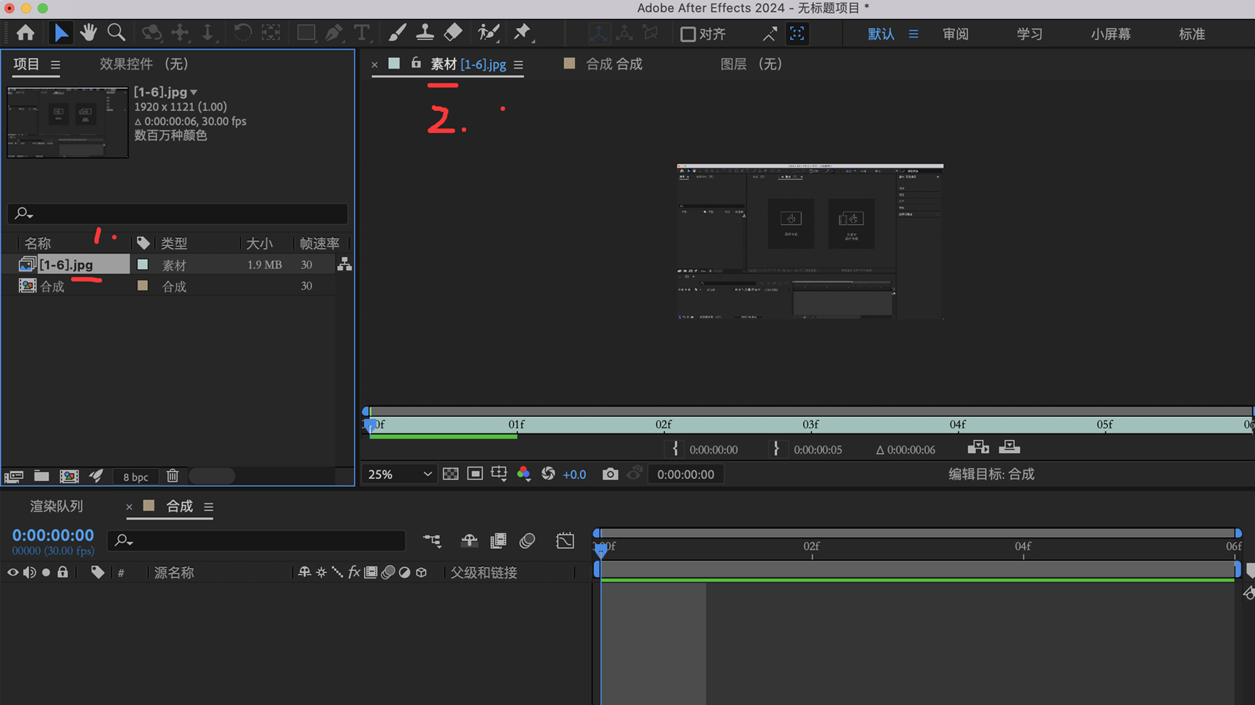Select the 合成 item in project list
This screenshot has height=705, width=1255.
point(52,287)
